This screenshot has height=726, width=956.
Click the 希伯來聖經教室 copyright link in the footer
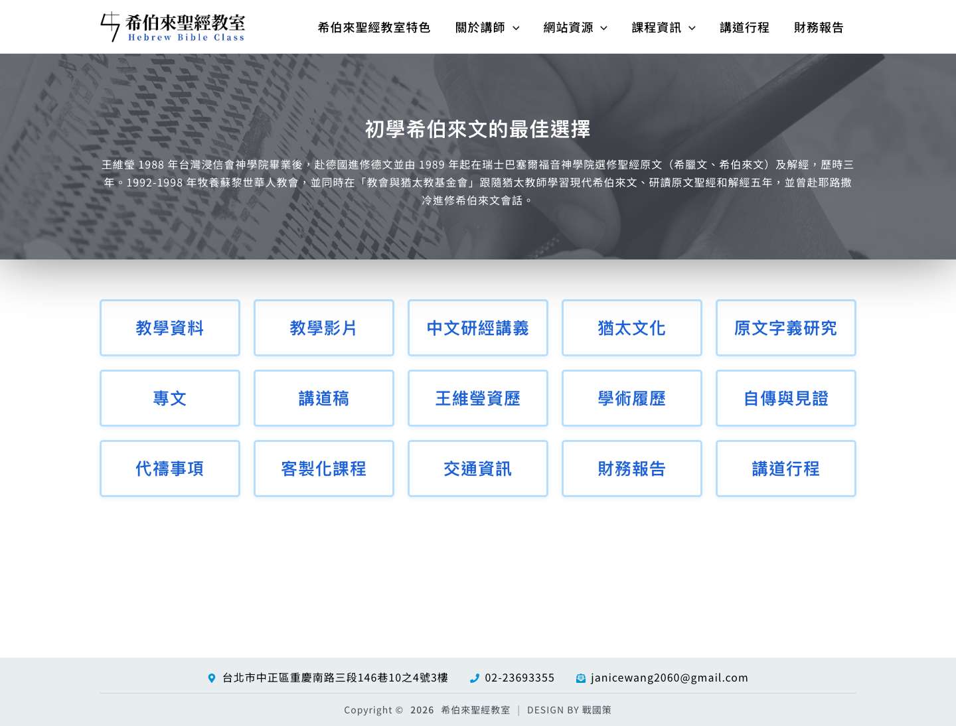(x=475, y=710)
